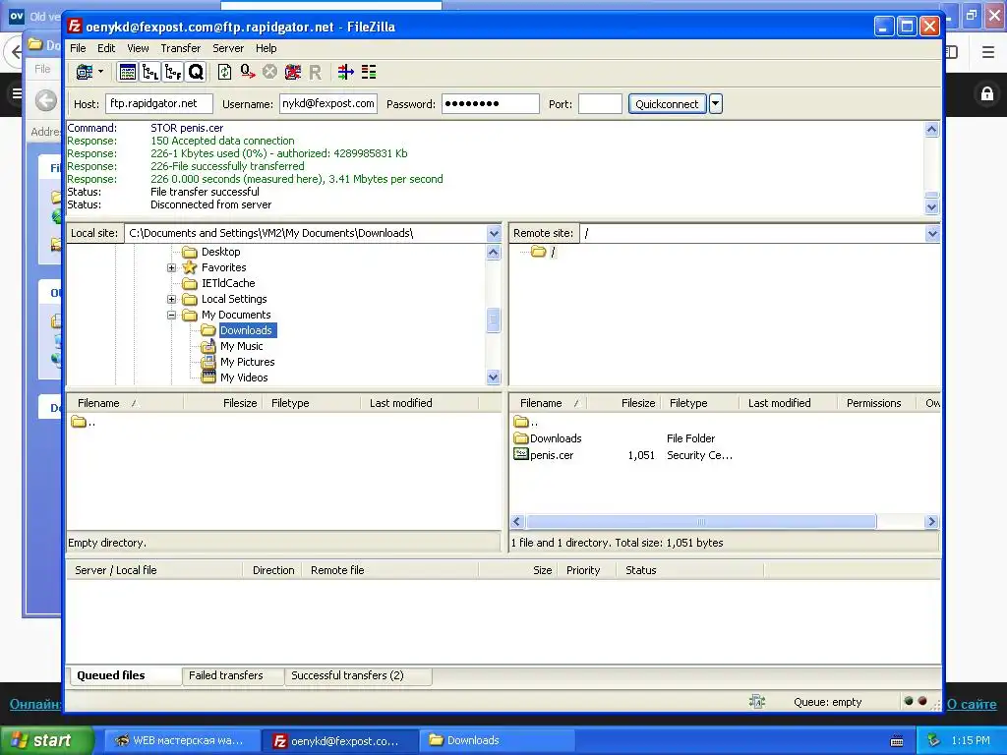Open the Server menu
Screen dimensions: 1007x755
click(228, 48)
